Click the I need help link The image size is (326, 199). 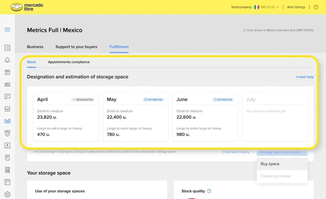(x=305, y=77)
